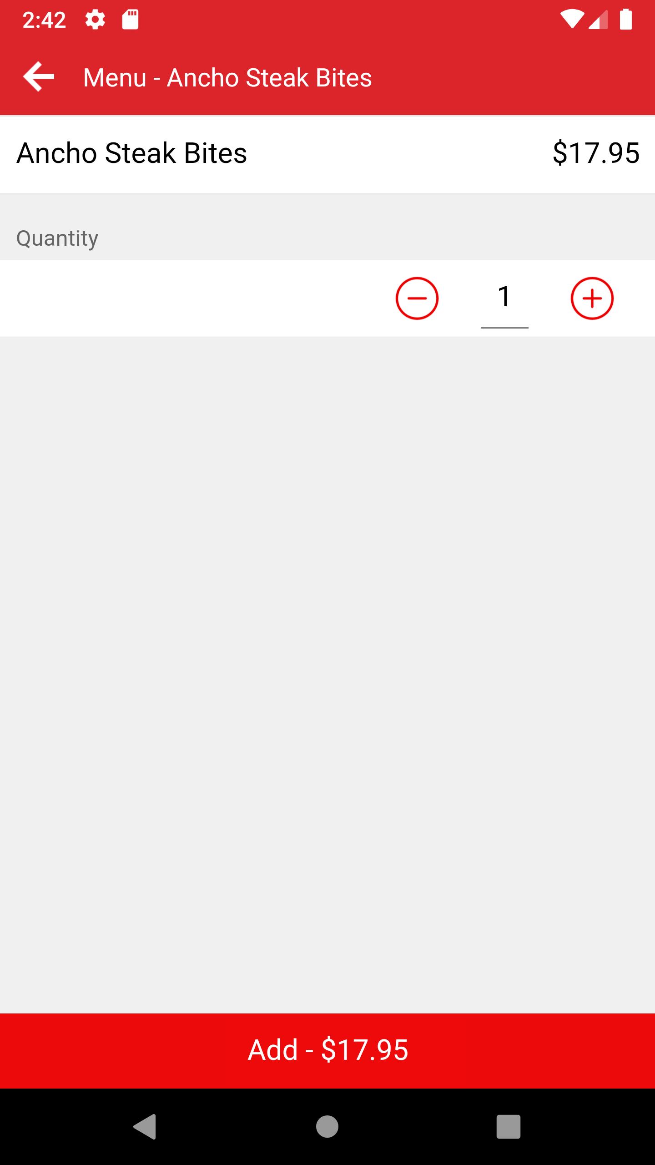Tap the Add - $17.95 button

tap(327, 1050)
